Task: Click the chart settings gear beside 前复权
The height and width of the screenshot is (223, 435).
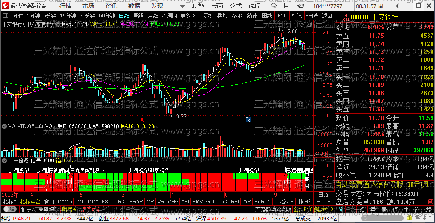Action: point(58,25)
